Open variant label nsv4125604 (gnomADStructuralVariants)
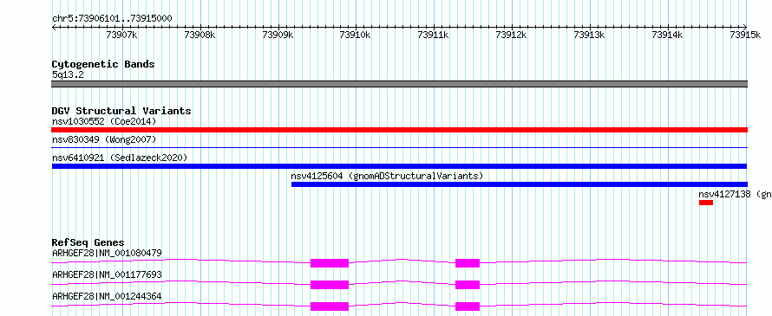The height and width of the screenshot is (316, 772). 387,176
